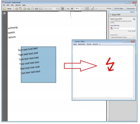This screenshot has width=140, height=124.
Task: Toggle read mode with arrows icon
Action: [93, 9]
